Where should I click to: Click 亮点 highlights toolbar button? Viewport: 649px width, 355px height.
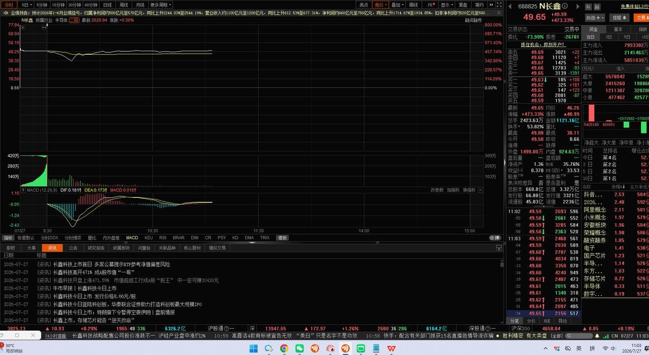click(364, 5)
